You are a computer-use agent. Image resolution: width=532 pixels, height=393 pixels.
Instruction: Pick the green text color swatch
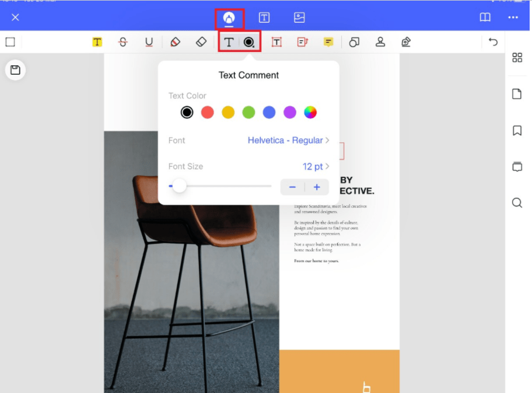coord(249,112)
